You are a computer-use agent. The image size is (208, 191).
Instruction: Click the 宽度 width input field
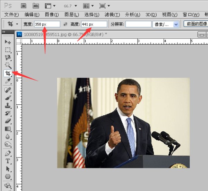(x=47, y=24)
